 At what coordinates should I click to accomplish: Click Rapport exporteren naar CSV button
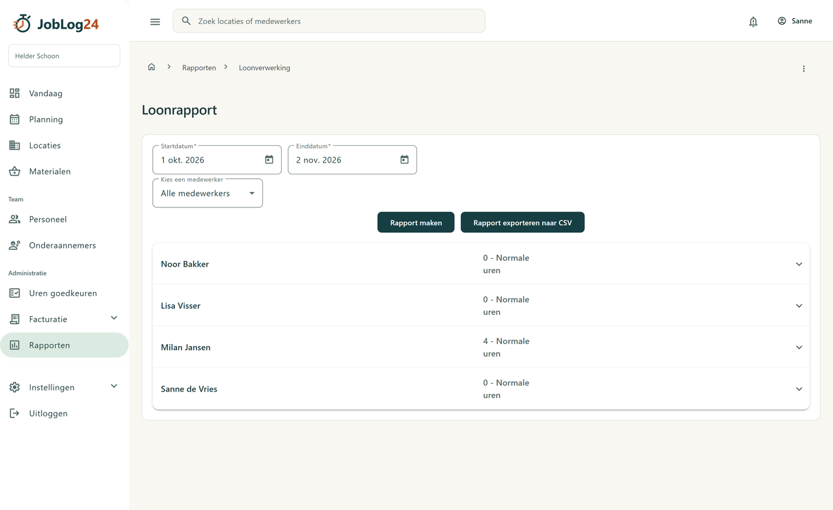pyautogui.click(x=523, y=222)
